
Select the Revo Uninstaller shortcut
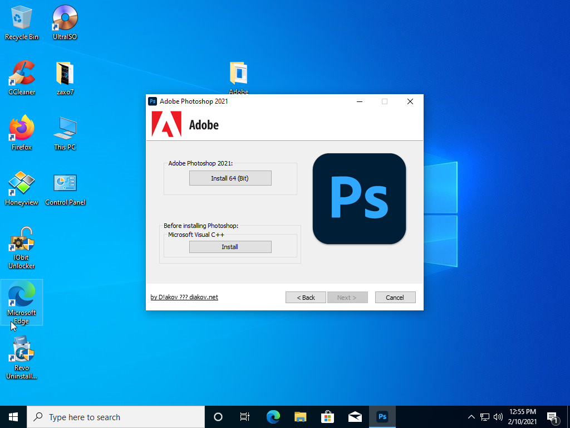pos(22,357)
